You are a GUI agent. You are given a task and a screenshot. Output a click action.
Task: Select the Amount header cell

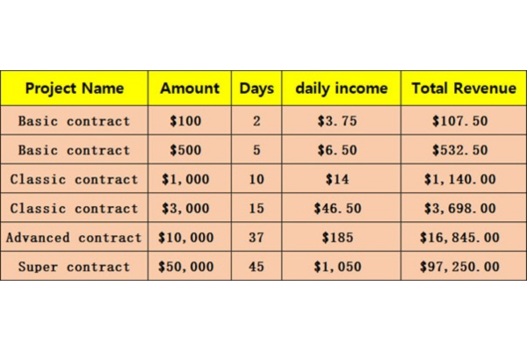point(190,89)
